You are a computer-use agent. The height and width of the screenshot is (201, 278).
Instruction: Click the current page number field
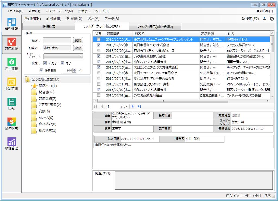tap(113, 106)
